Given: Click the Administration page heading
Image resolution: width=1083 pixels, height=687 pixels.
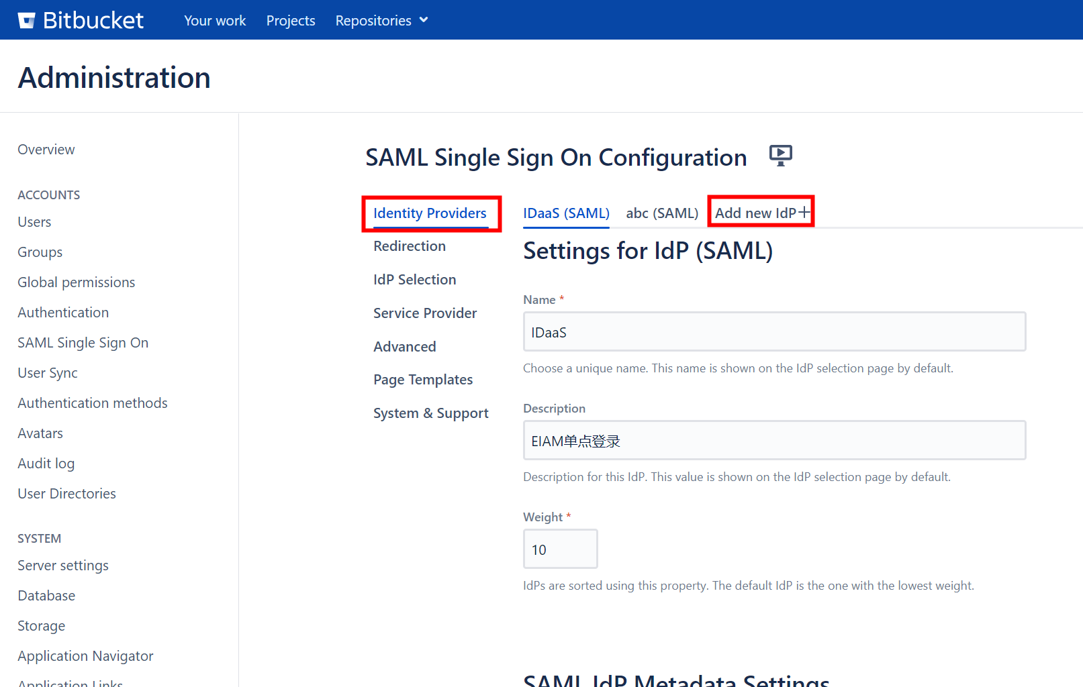Looking at the screenshot, I should point(114,78).
